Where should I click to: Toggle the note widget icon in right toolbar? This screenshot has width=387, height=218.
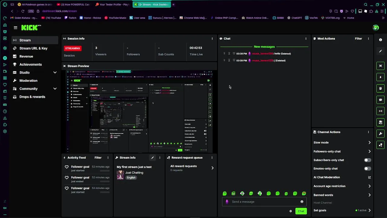[x=380, y=88]
